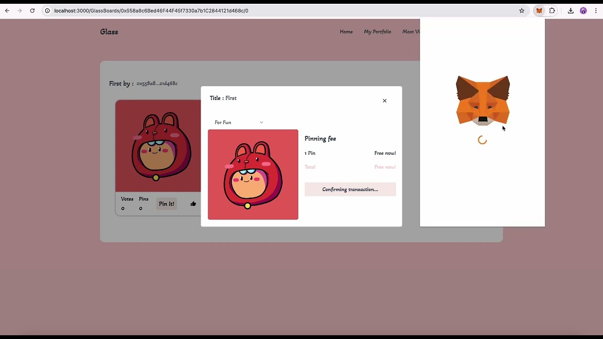Image resolution: width=603 pixels, height=339 pixels.
Task: Click the Glass logo
Action: (109, 32)
